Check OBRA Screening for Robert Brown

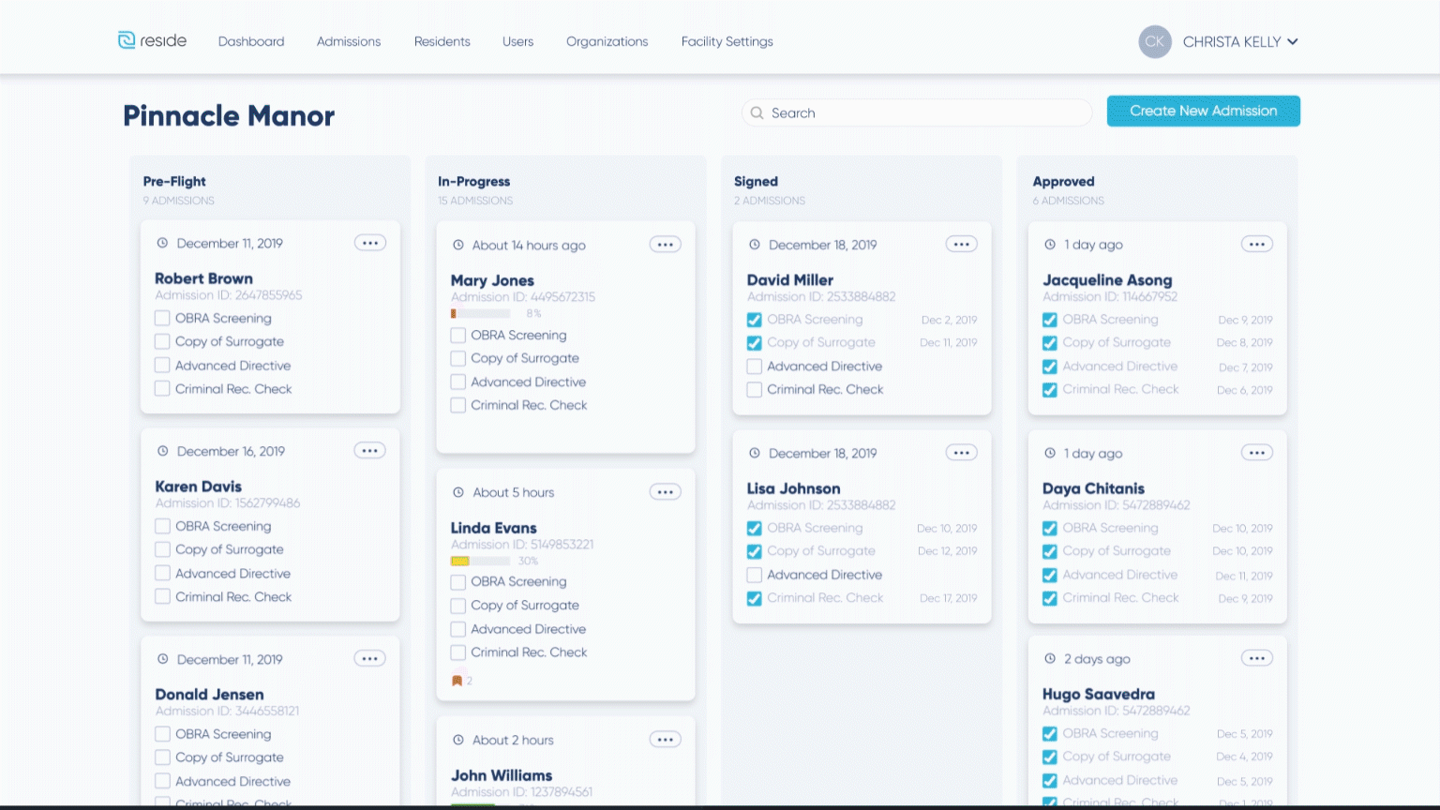pos(162,319)
